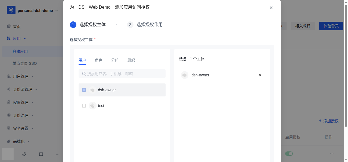Expand the 用户管理 menu arrow
348x162 pixels.
click(32, 76)
